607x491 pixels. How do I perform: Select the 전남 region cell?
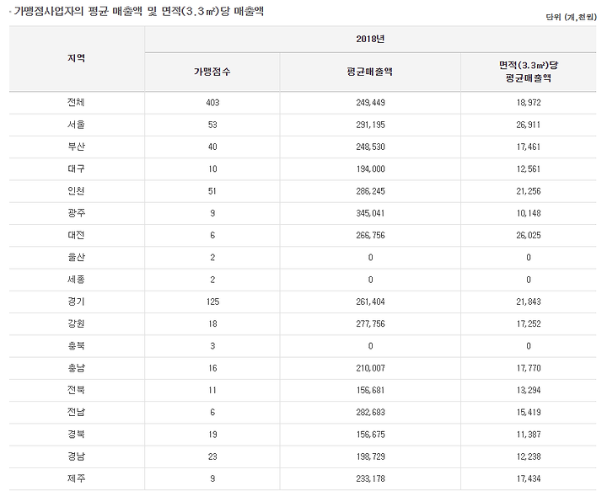(76, 412)
